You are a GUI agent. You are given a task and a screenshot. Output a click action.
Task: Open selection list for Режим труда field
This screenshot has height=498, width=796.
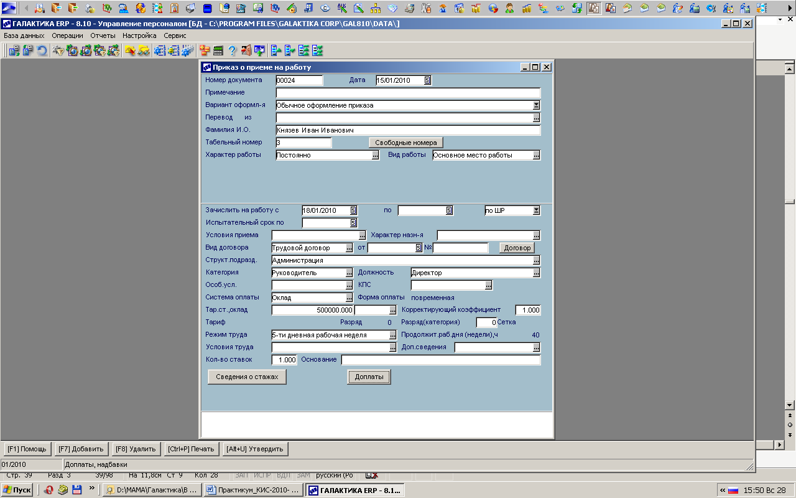pos(392,335)
